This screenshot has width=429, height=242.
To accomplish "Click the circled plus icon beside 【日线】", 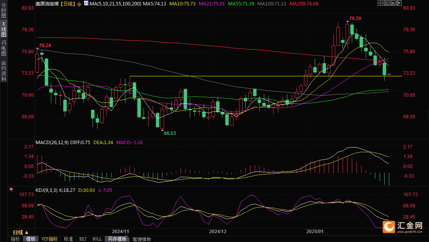I will click(79, 4).
